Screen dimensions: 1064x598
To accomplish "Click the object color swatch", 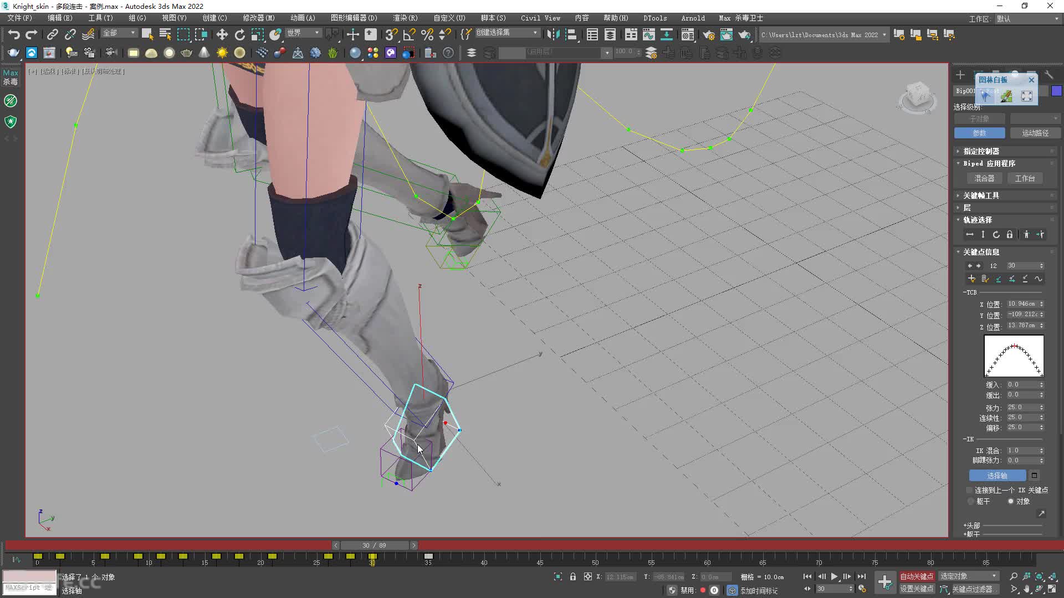I will pyautogui.click(x=1057, y=91).
